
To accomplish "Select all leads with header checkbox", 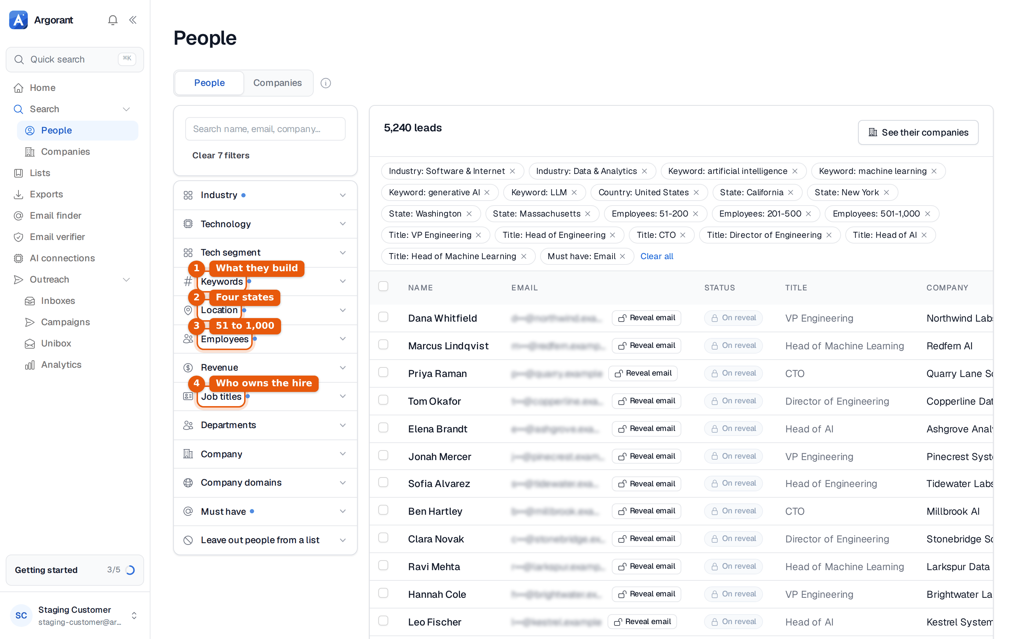I will pyautogui.click(x=384, y=286).
